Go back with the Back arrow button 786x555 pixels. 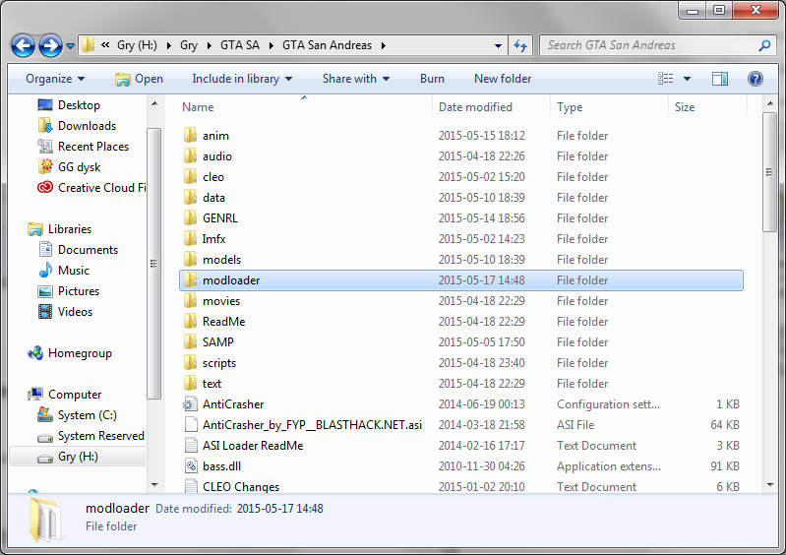23,45
